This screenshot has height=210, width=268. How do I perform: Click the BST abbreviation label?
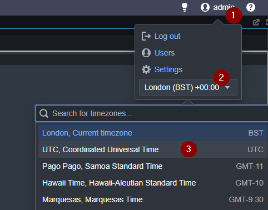point(256,133)
